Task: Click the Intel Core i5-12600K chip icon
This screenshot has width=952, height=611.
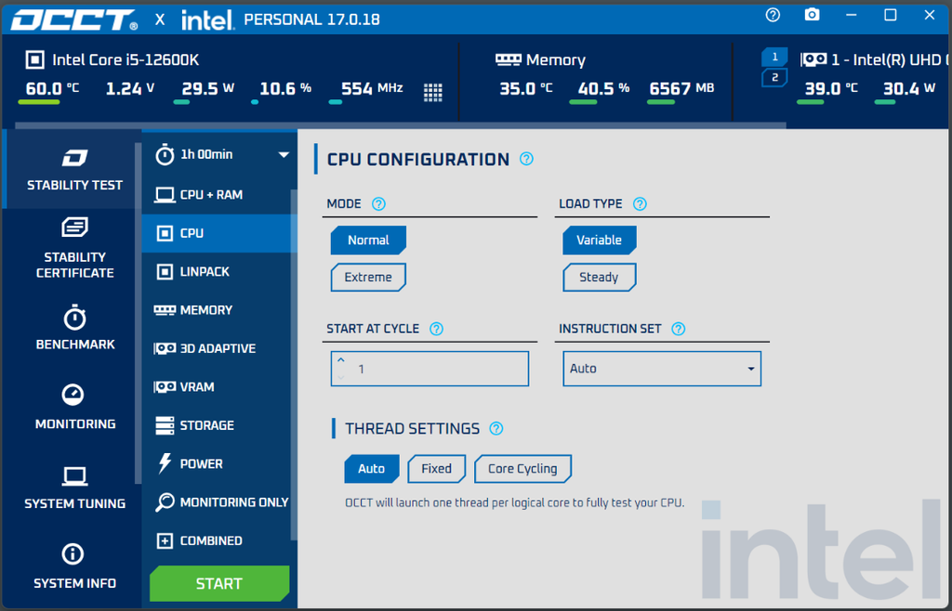Action: (x=34, y=60)
